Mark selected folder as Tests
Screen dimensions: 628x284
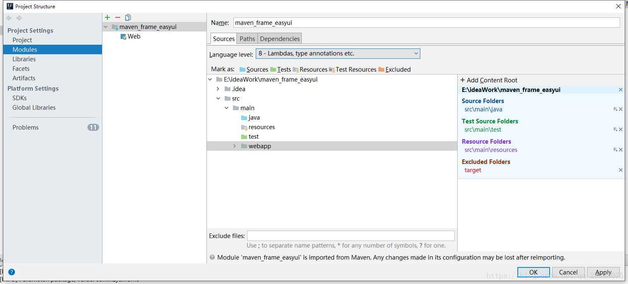click(281, 69)
